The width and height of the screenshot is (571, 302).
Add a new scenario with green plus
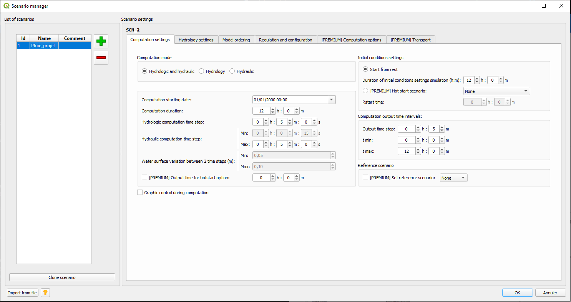[x=101, y=41]
